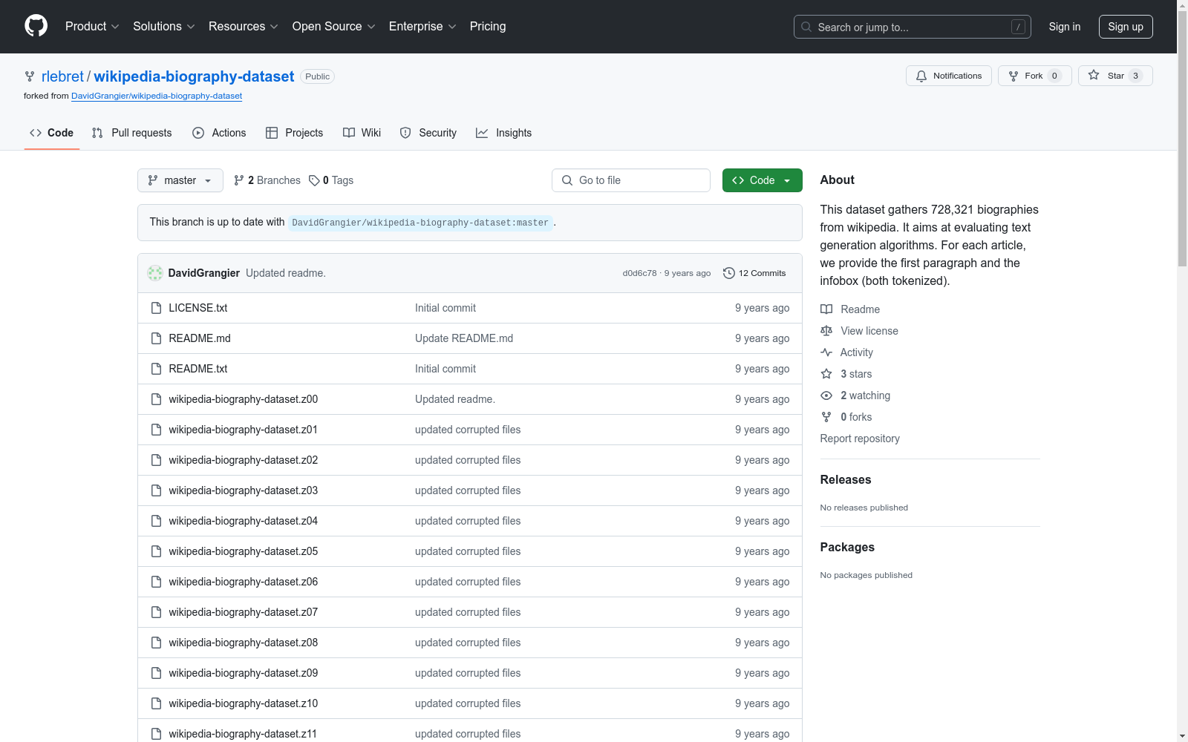The image size is (1188, 742).
Task: Open 'Updated readme.' latest commit message
Action: point(286,273)
